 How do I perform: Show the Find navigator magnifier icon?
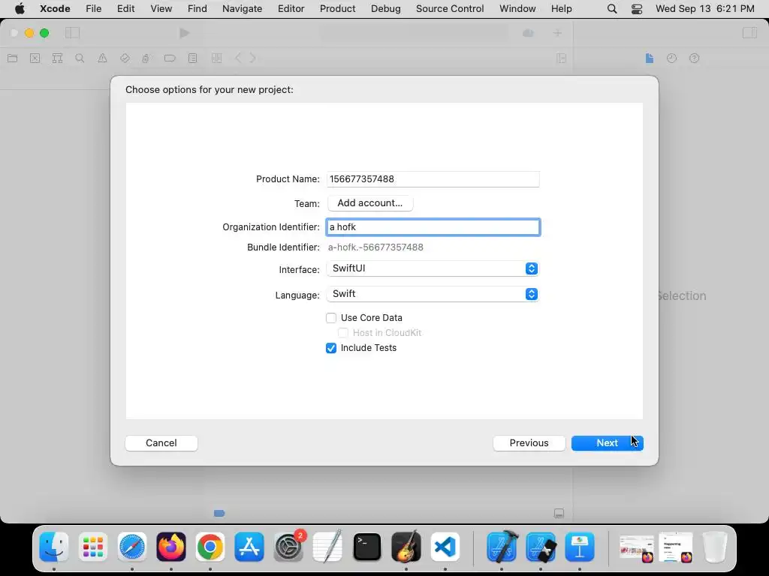click(x=80, y=58)
